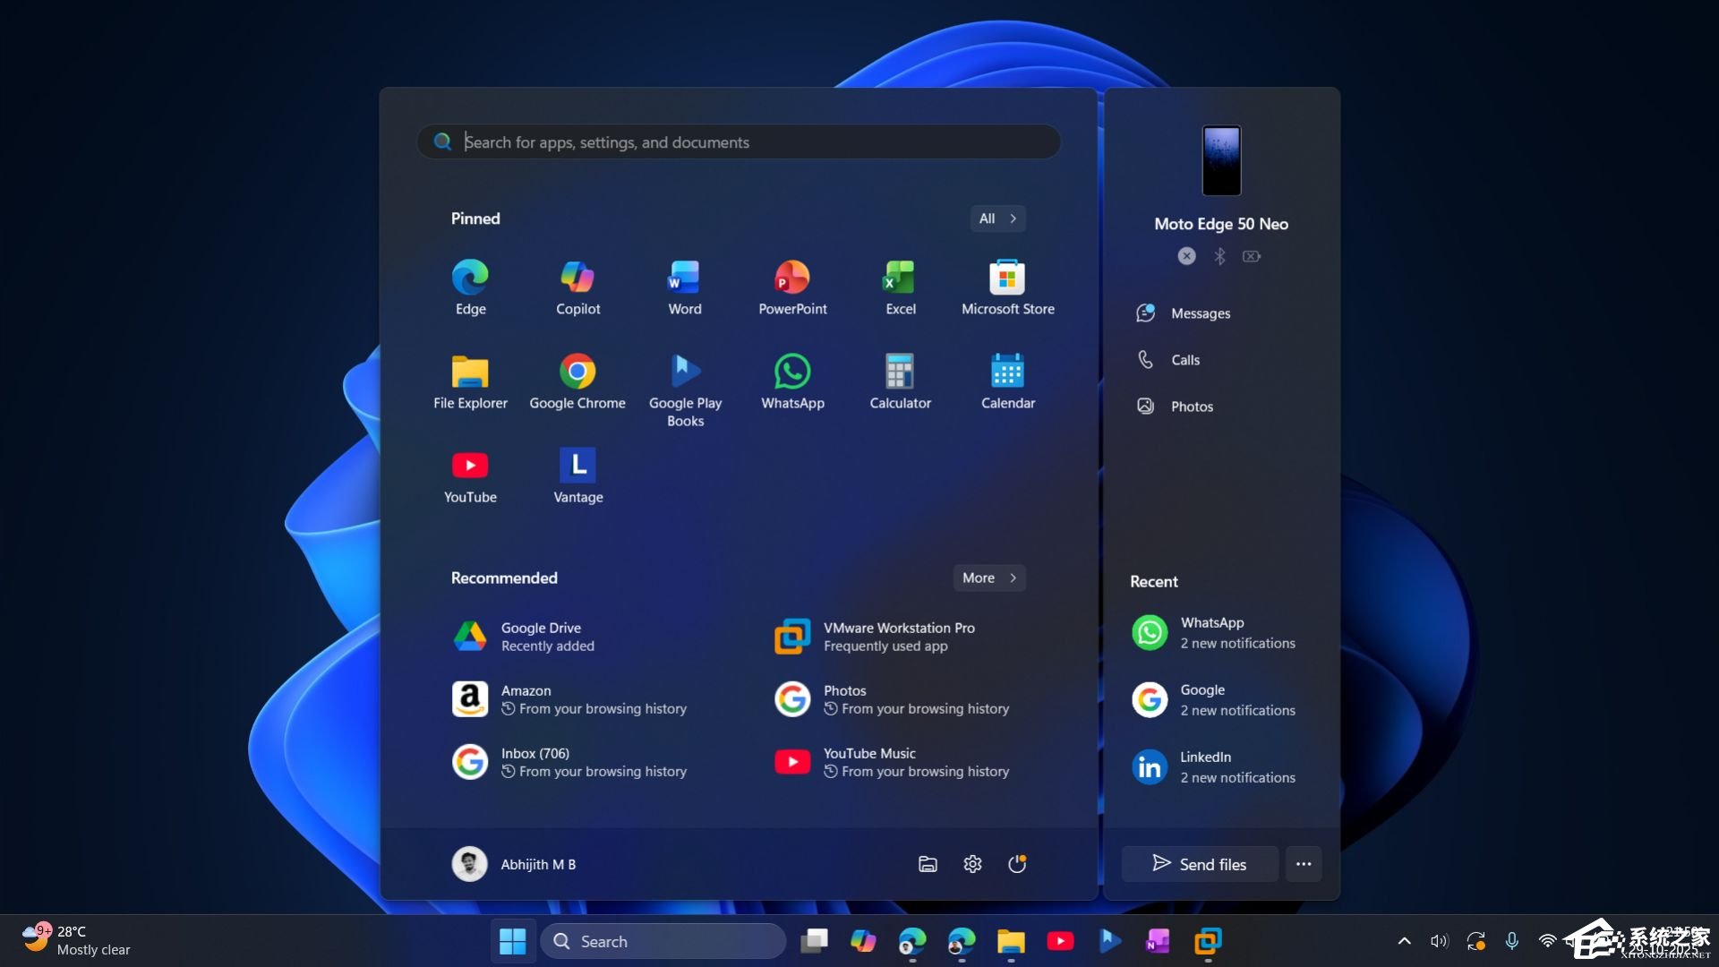This screenshot has width=1719, height=967.
Task: Open Calls in phone panel
Action: click(1184, 360)
